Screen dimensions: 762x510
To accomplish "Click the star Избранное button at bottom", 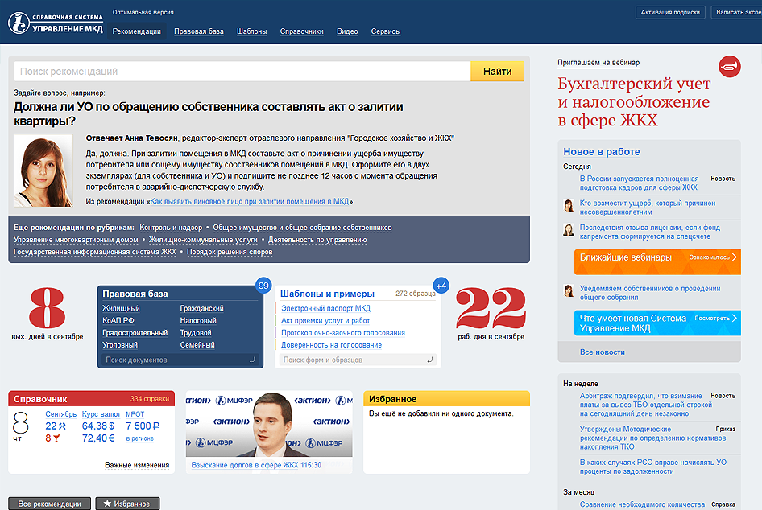I will point(127,504).
